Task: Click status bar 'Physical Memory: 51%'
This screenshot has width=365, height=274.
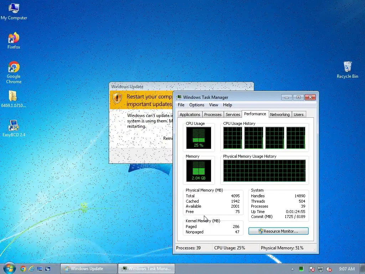Action: point(282,248)
